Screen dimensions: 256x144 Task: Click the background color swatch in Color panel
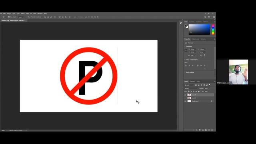187,27
